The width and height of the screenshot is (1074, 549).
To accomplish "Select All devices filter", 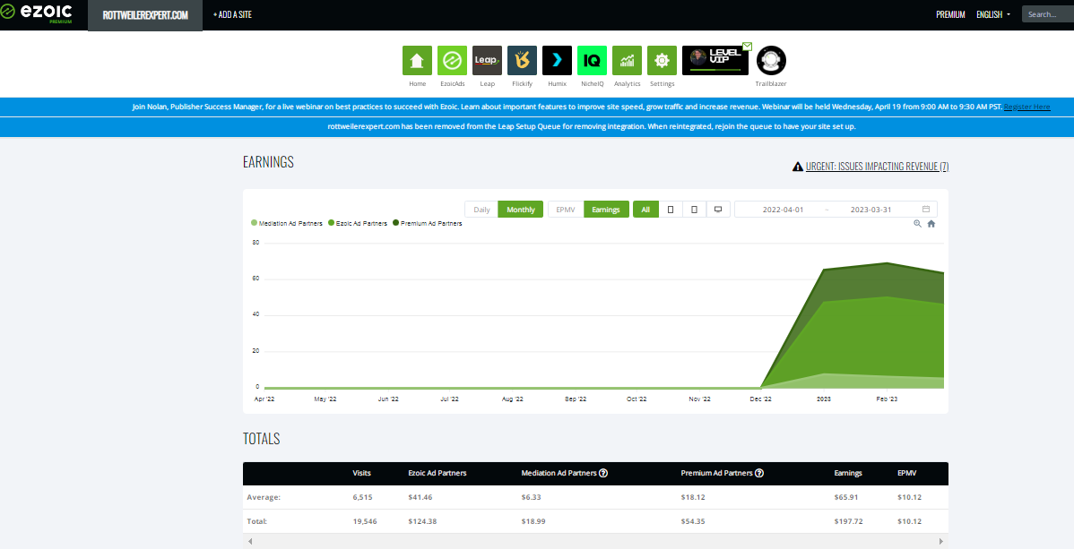I will click(645, 210).
